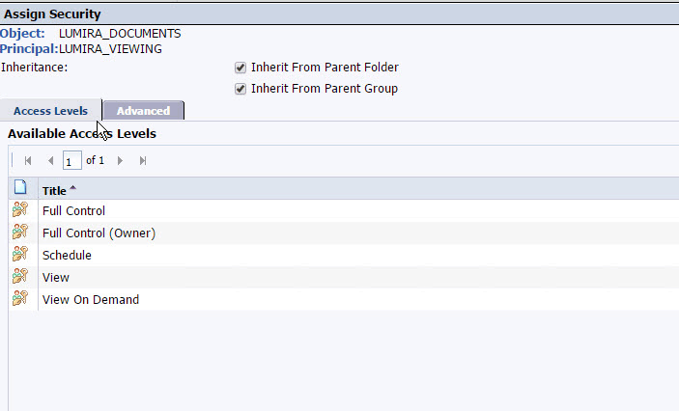679x411 pixels.
Task: Click the Full Control access level icon
Action: [20, 210]
